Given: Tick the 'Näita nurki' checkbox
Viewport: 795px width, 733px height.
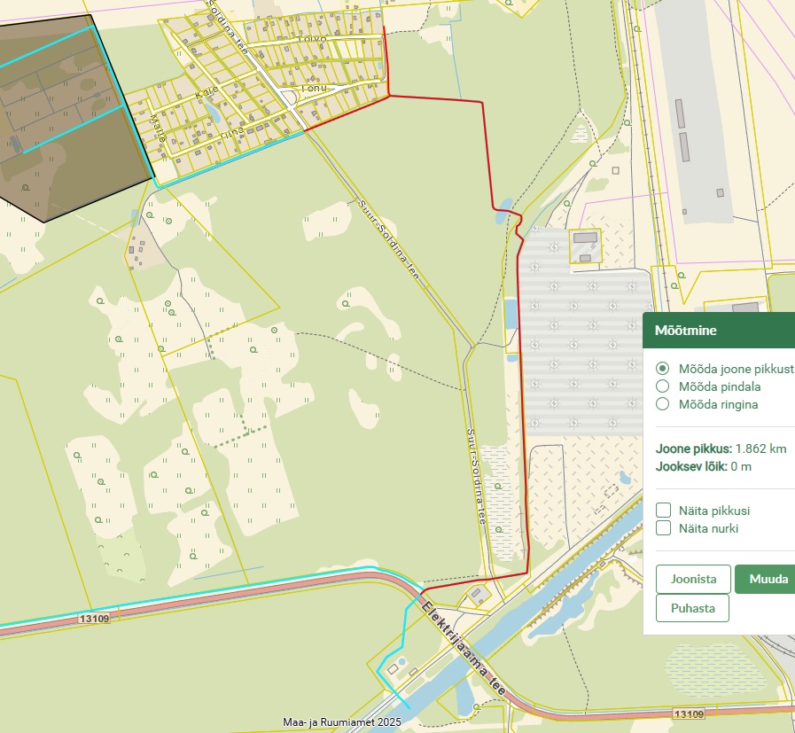Looking at the screenshot, I should (x=663, y=528).
